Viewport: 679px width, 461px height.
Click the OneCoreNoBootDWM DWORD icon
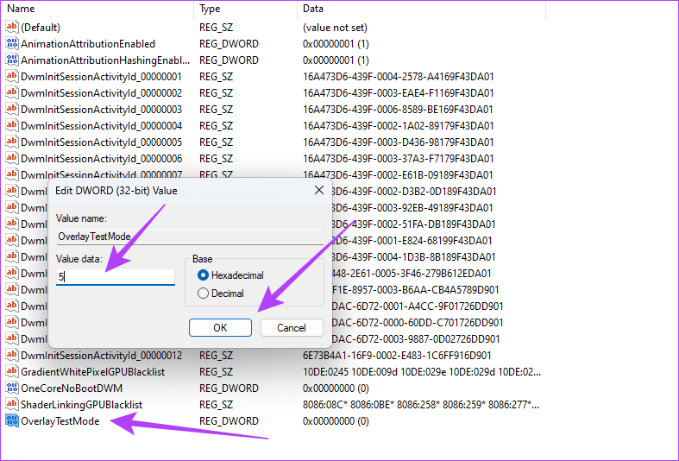click(12, 388)
